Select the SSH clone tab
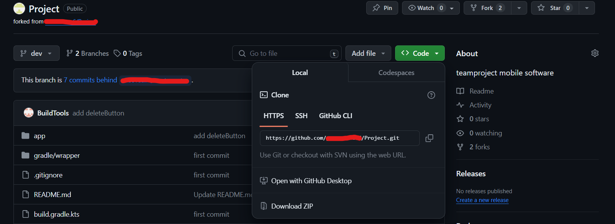This screenshot has width=615, height=224. (x=301, y=116)
